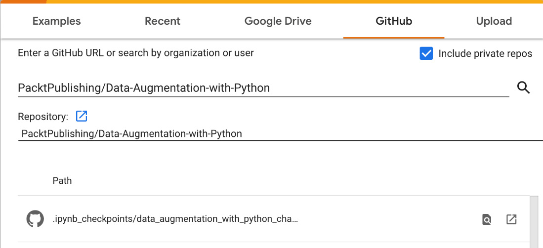Preview notebook file with magnifier icon

click(487, 219)
